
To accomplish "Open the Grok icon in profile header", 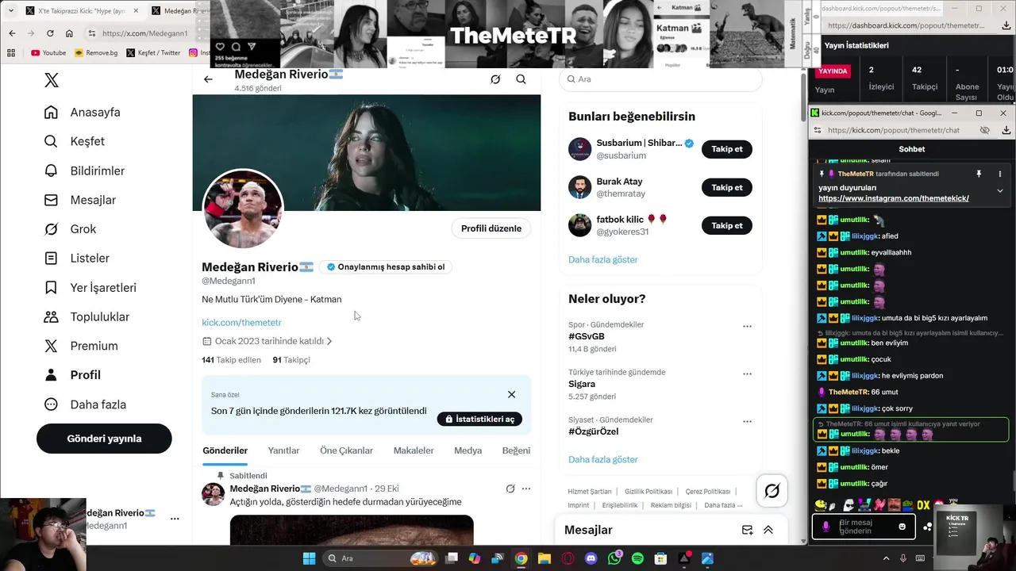I will tap(495, 79).
